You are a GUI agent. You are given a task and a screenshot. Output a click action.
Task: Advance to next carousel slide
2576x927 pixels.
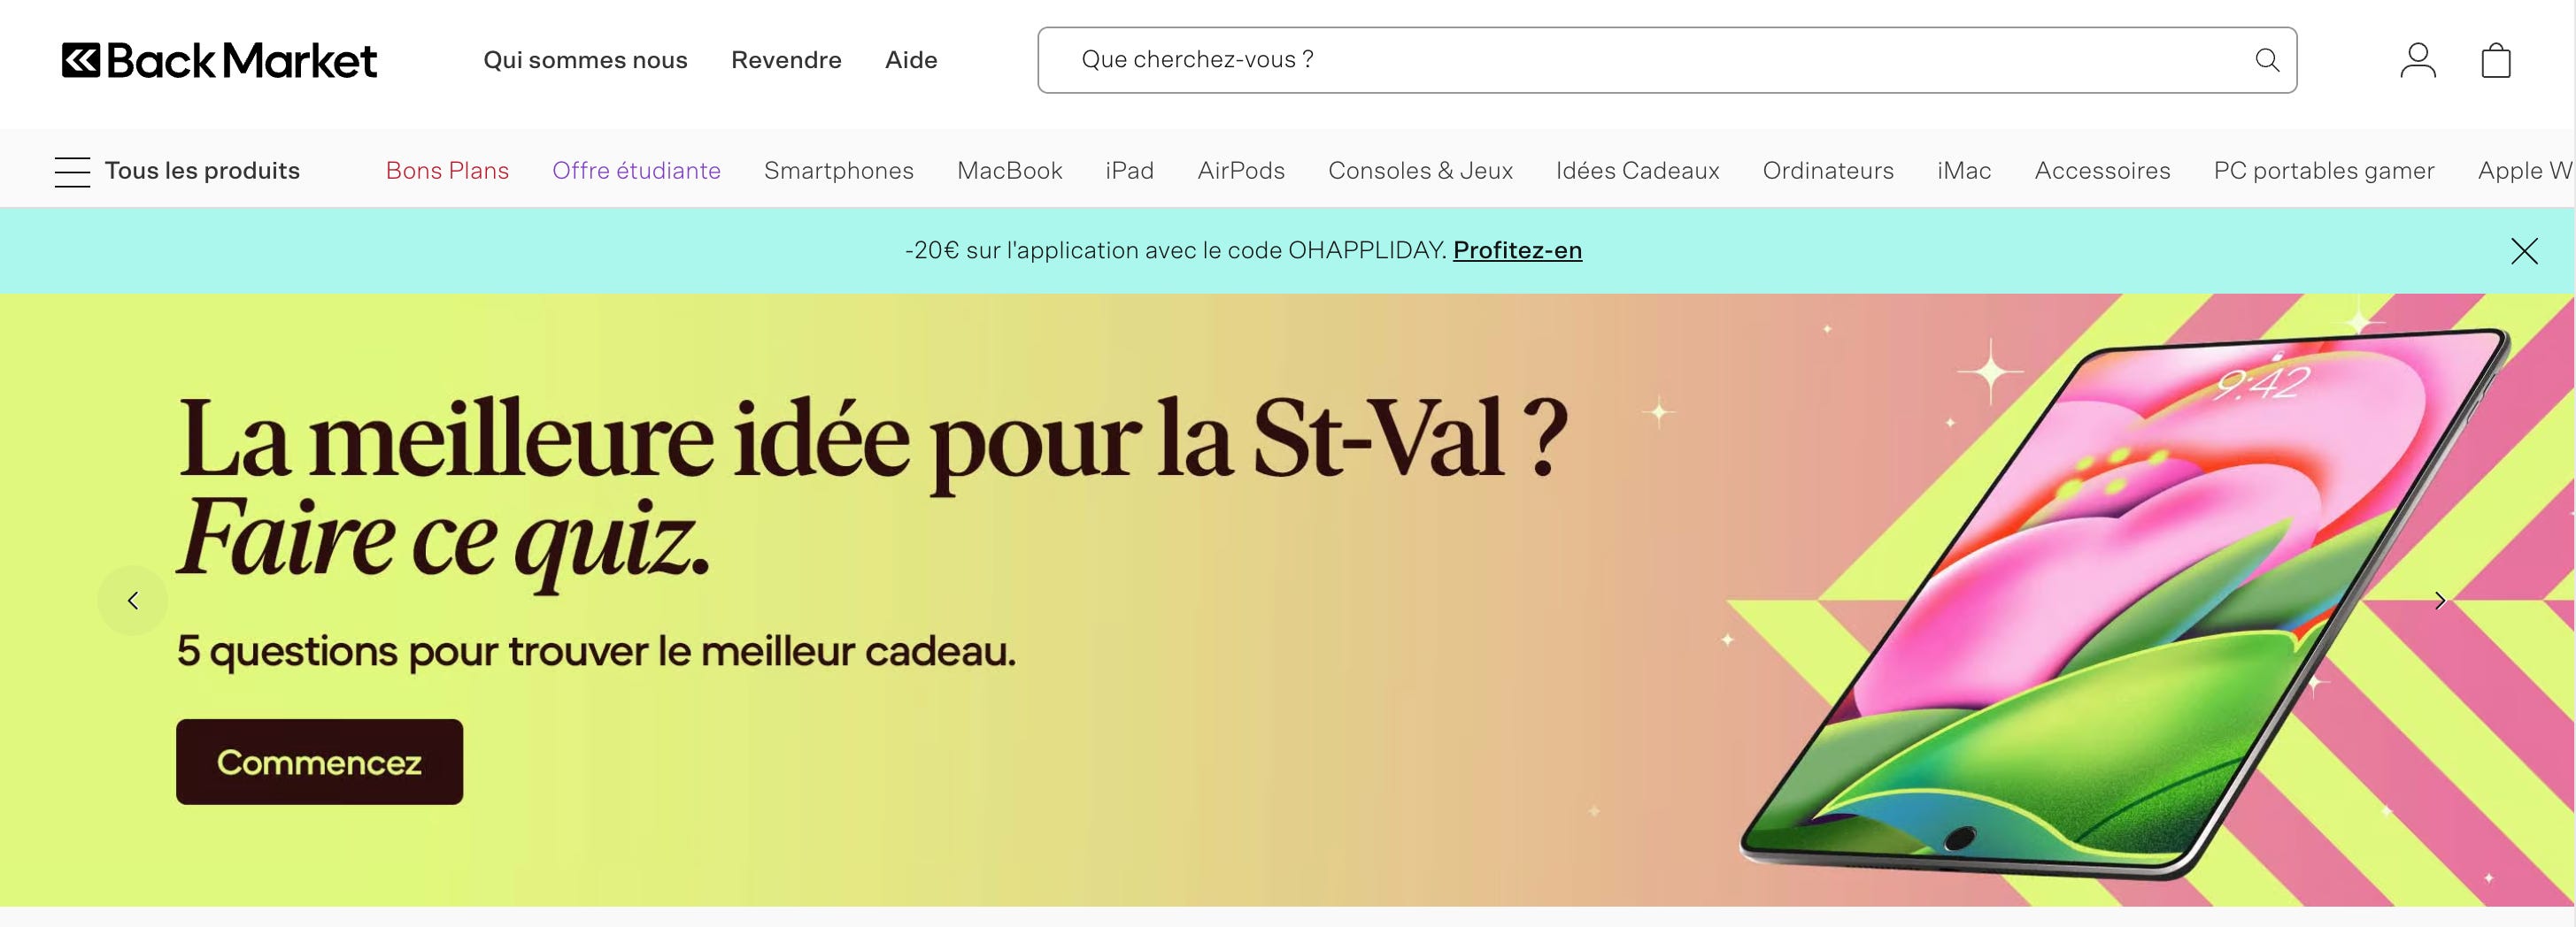click(2440, 601)
